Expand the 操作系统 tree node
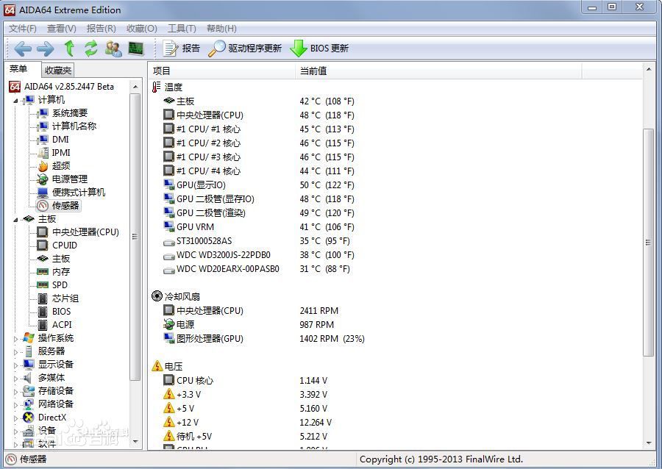This screenshot has height=469, width=662. point(15,339)
